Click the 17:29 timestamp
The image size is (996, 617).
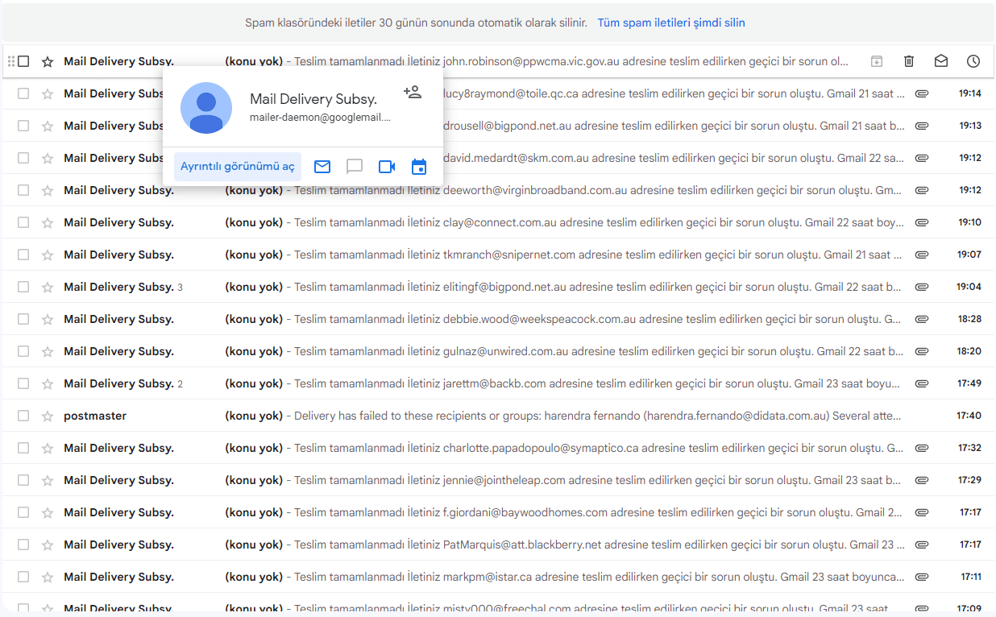pyautogui.click(x=969, y=480)
